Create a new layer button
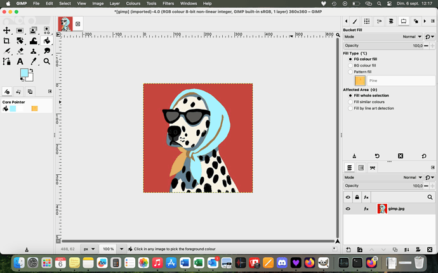 [x=348, y=250]
